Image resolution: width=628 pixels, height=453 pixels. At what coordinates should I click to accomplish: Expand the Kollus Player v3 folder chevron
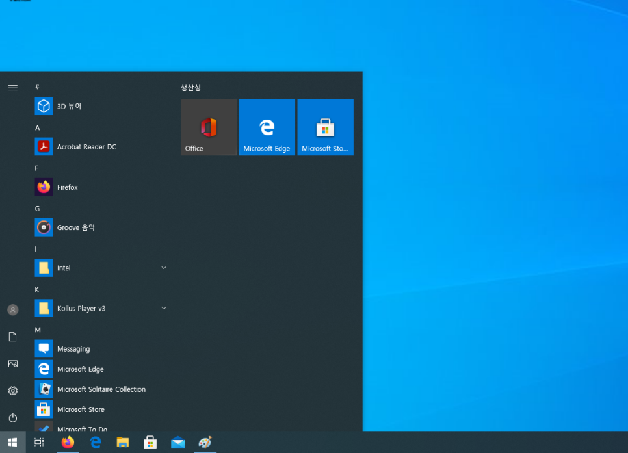coord(163,309)
